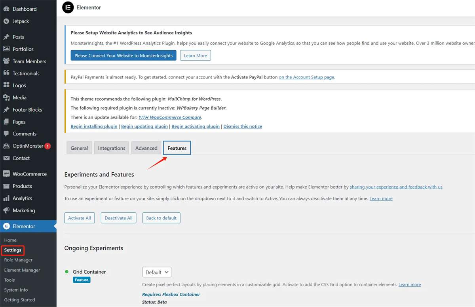Click the Experiments and Features heading
The image size is (475, 307).
[x=99, y=174]
